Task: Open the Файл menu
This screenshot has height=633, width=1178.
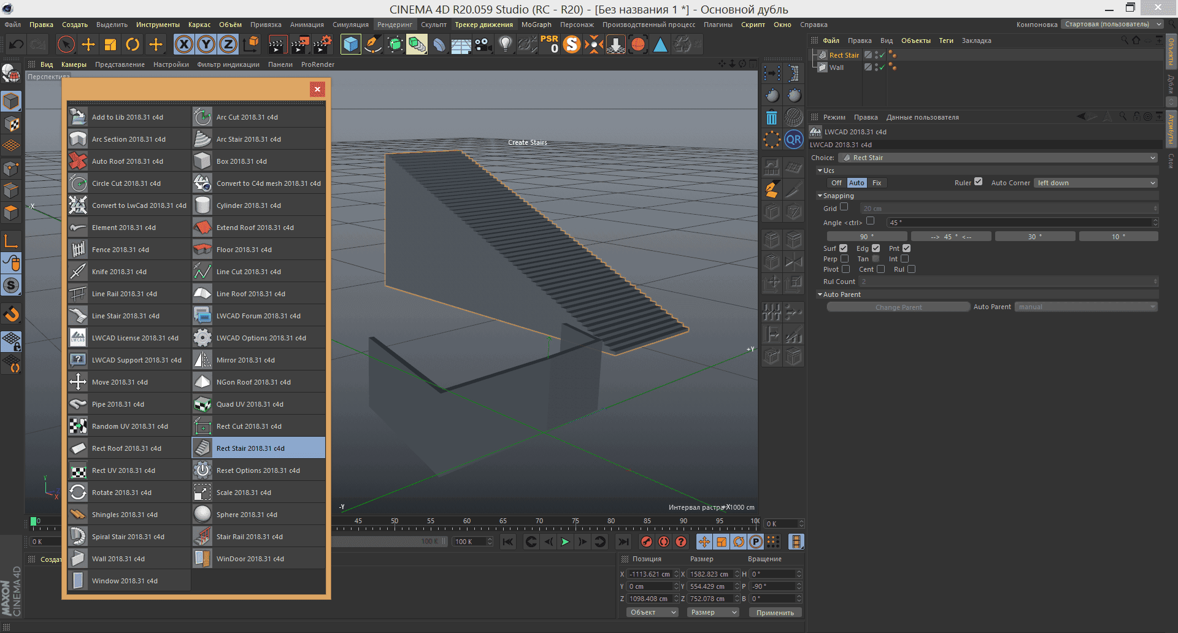Action: point(13,25)
